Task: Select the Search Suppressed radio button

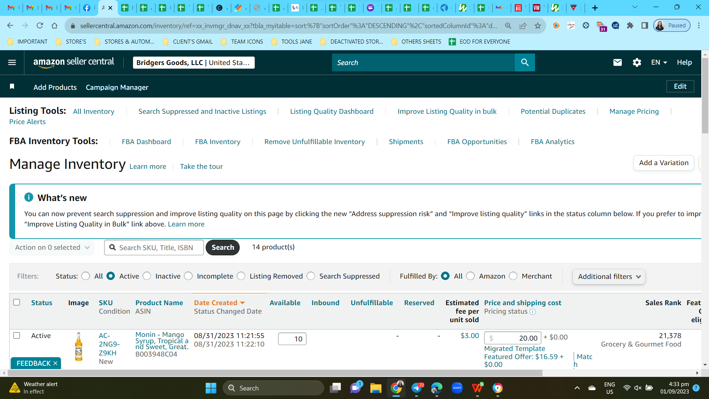Action: (311, 276)
